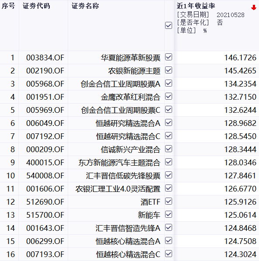Click fund name 酒ETF
259x261 pixels.
[150, 202]
